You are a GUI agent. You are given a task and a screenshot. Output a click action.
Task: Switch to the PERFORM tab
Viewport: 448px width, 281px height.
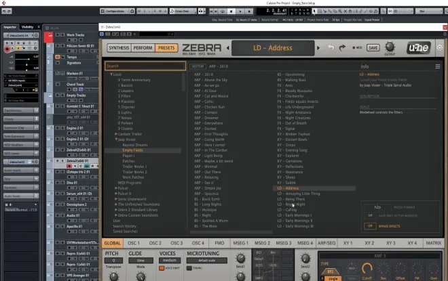coord(143,47)
